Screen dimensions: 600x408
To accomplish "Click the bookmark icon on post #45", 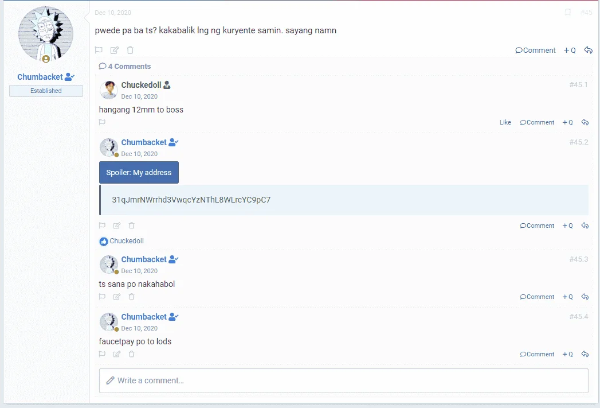I will point(568,13).
